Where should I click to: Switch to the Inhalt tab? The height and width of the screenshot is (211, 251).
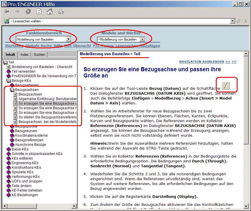click(x=10, y=55)
